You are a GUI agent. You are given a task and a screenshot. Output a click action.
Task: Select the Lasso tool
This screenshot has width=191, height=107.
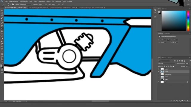point(2,15)
